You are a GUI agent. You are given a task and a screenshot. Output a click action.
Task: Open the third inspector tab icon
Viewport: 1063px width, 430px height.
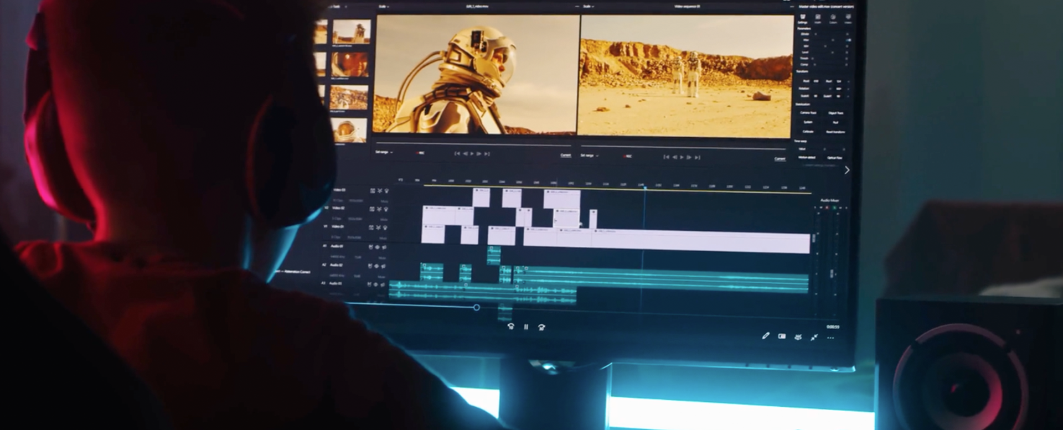(833, 19)
